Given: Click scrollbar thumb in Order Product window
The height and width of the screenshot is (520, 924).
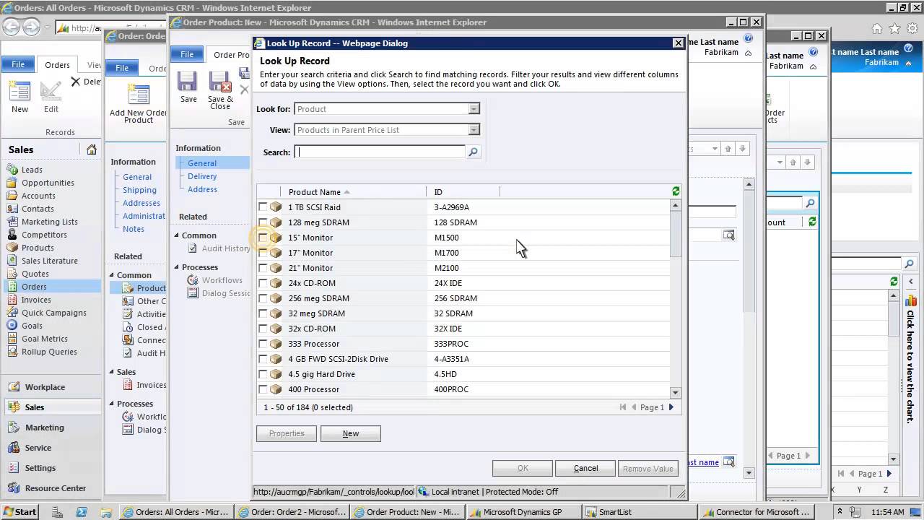Looking at the screenshot, I should pyautogui.click(x=749, y=251).
